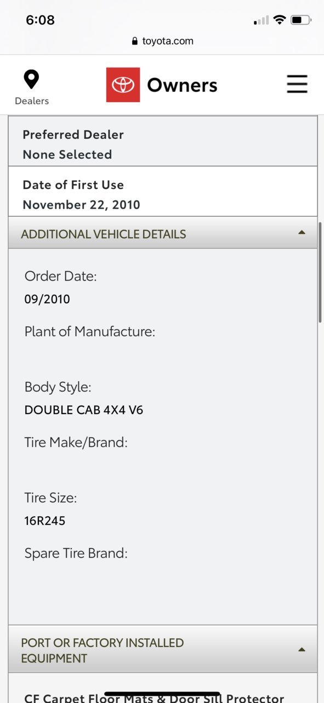Collapse Additional Vehicle Details arrow

[302, 232]
